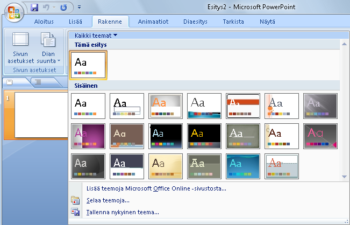Open the Tarkista ribbon tab
The image size is (350, 225).
pos(233,22)
